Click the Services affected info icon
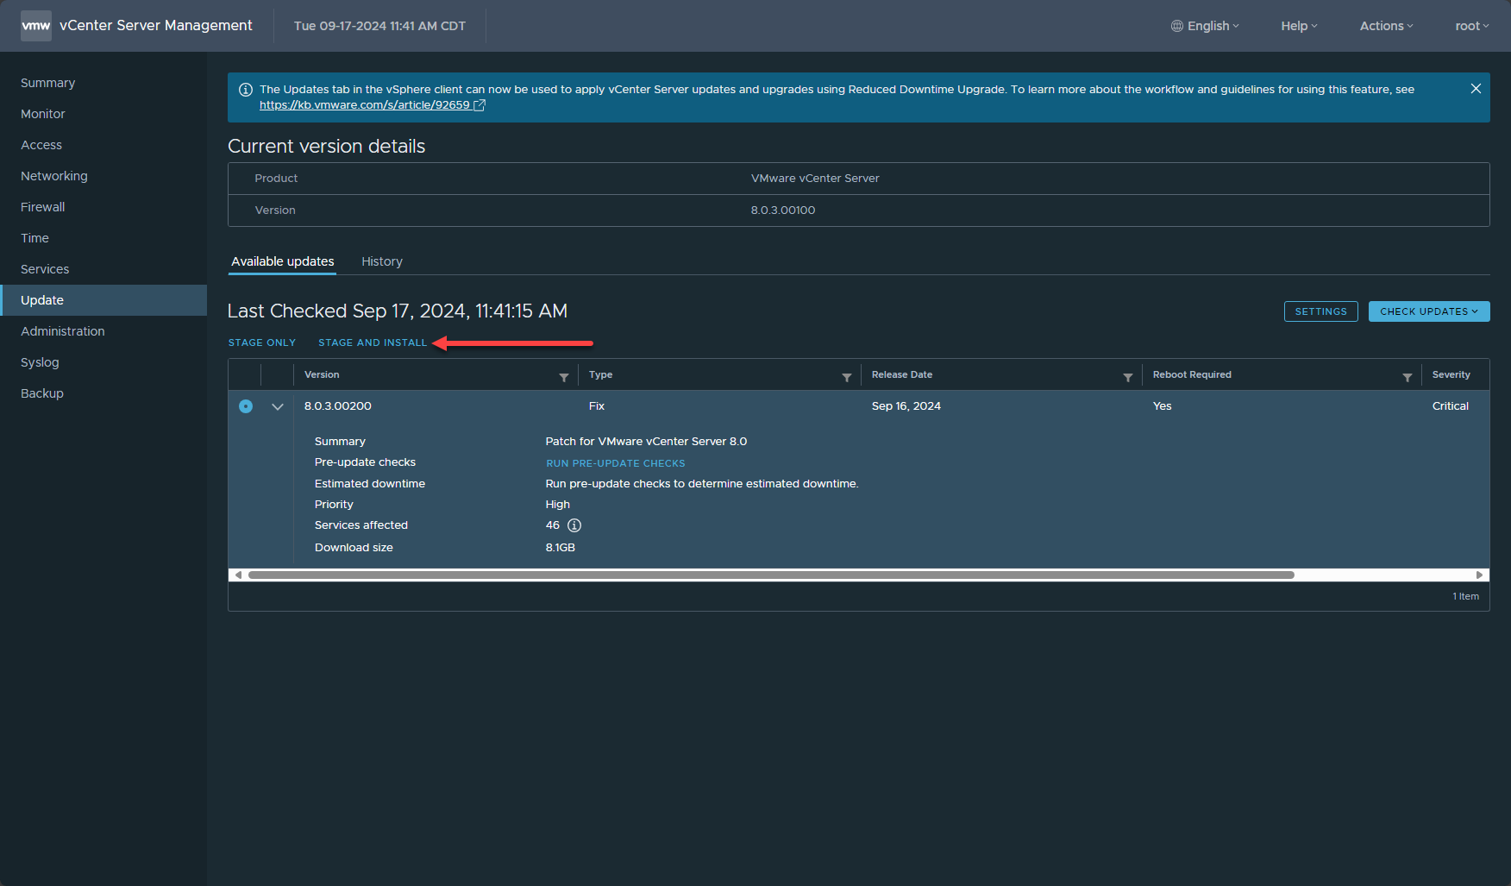1511x886 pixels. [574, 525]
